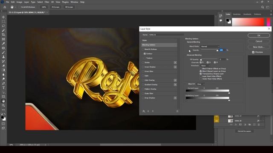This screenshot has width=273, height=153.
Task: Select the Brush tool
Action: (3, 52)
